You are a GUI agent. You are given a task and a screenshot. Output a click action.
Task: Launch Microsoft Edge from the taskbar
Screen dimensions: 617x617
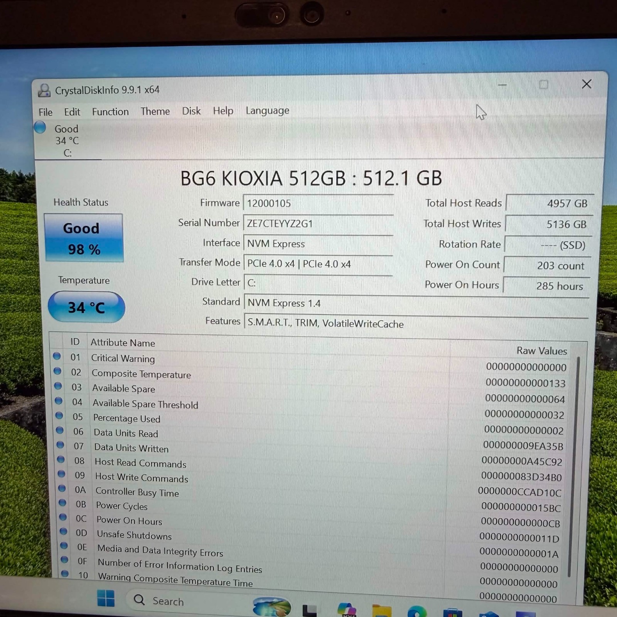tap(417, 612)
